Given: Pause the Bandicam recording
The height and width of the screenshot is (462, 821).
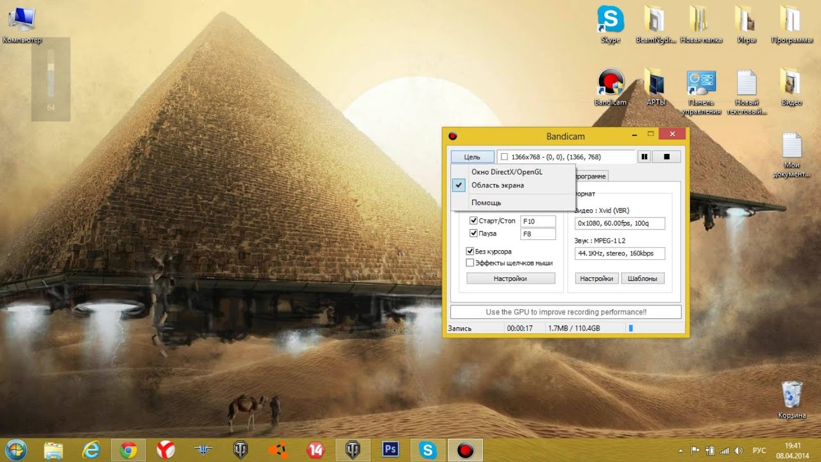Looking at the screenshot, I should pyautogui.click(x=645, y=157).
